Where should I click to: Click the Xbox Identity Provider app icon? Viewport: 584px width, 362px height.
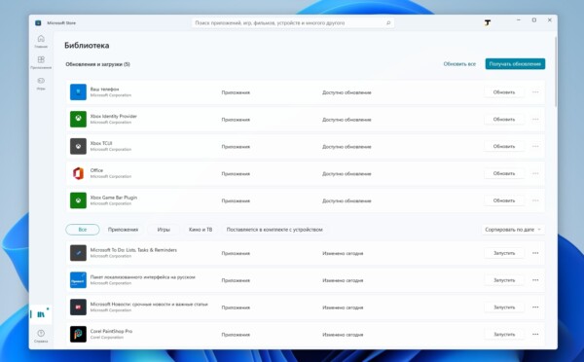tap(78, 119)
